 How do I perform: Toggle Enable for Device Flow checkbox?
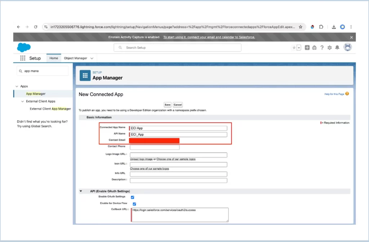[134, 204]
